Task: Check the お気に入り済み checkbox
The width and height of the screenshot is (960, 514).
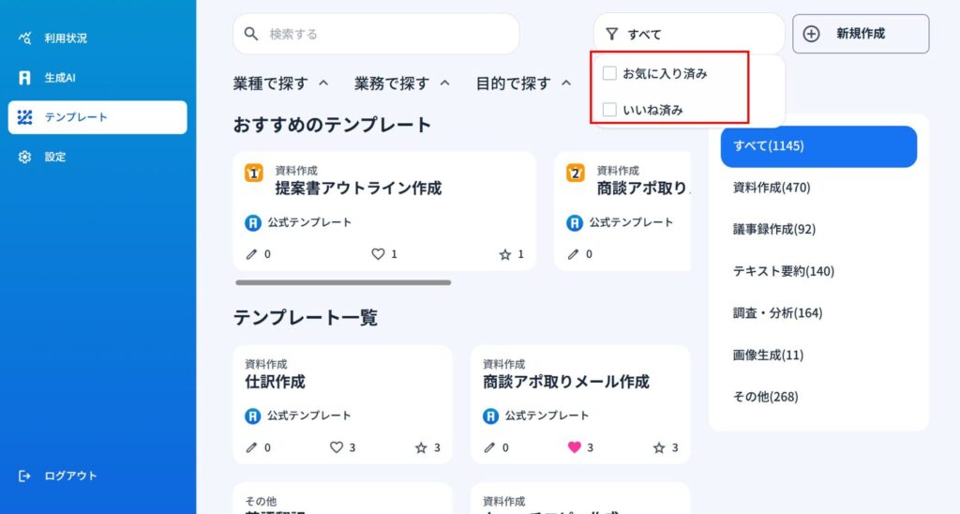Action: pyautogui.click(x=609, y=73)
